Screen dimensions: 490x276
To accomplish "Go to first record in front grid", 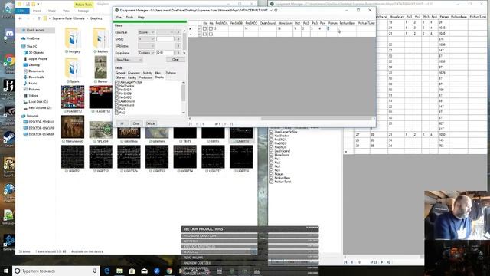I will [x=191, y=124].
